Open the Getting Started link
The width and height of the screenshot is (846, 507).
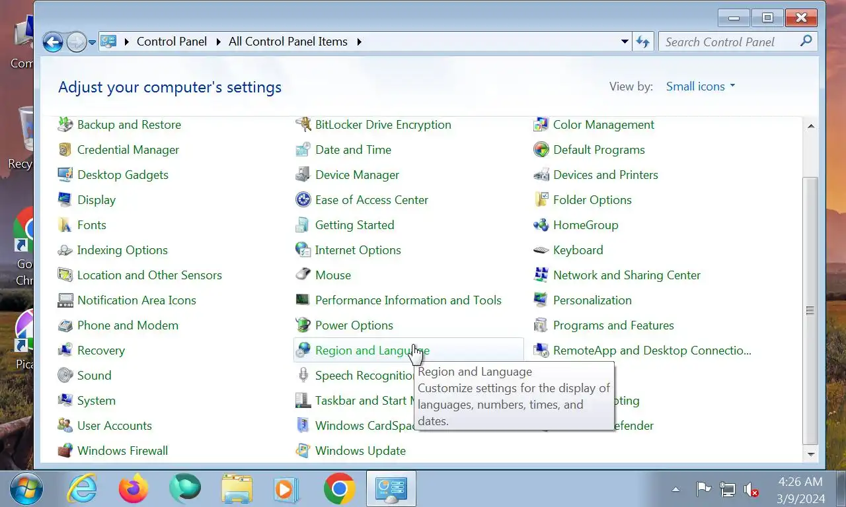(354, 224)
